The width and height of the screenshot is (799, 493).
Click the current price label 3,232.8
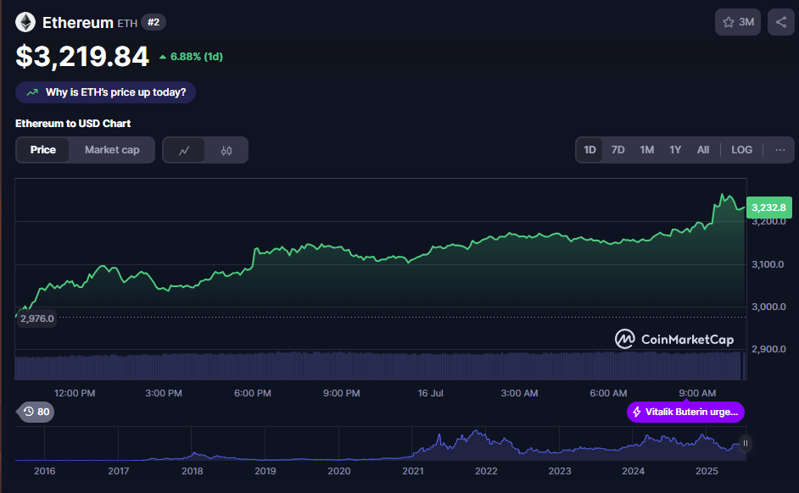769,208
